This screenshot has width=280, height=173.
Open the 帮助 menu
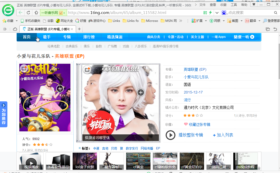244,5
